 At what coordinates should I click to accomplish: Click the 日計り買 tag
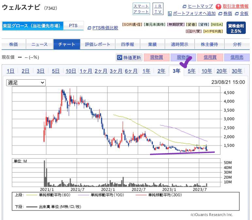[x=194, y=31]
